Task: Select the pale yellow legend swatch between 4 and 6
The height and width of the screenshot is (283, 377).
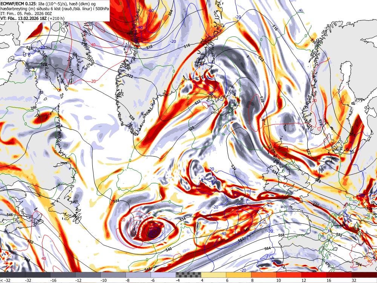Action: [x=213, y=275]
